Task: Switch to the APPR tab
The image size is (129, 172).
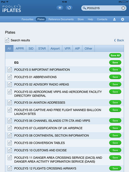Action: [20, 48]
